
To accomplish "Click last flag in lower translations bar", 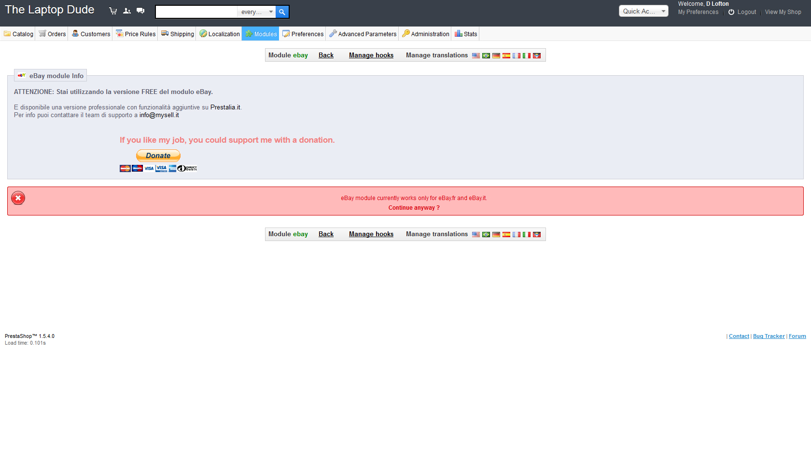I will tap(537, 235).
